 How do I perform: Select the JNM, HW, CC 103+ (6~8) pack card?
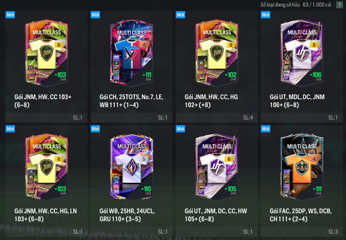click(46, 67)
